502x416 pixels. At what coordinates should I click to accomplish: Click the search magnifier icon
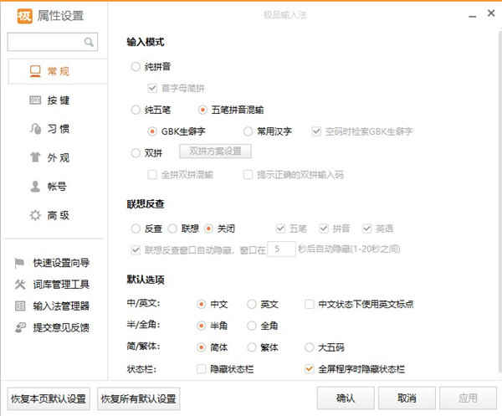(89, 42)
